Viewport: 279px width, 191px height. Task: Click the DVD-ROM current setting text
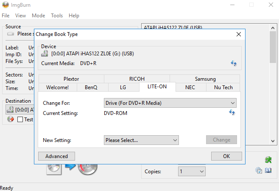click(115, 113)
